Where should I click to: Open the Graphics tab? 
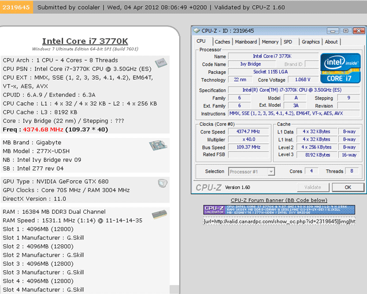point(310,42)
